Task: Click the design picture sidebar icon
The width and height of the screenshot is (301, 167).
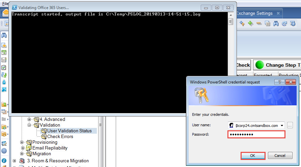Action: [4, 143]
